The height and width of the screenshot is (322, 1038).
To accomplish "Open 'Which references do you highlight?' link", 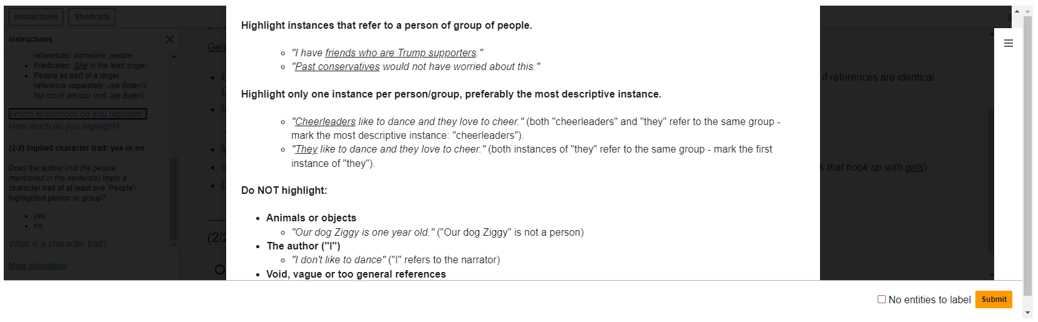I will (x=78, y=114).
